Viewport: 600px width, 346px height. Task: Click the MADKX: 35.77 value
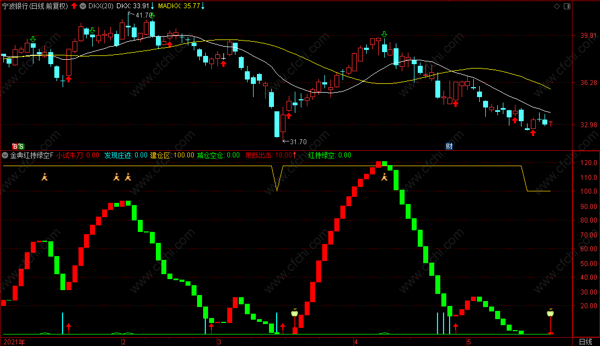coord(179,5)
